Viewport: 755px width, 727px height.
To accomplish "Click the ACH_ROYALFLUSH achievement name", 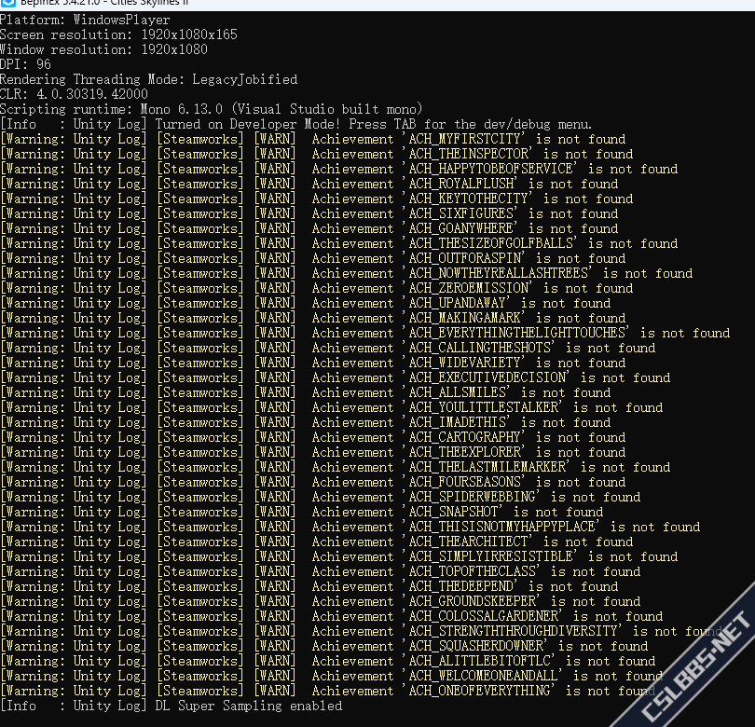I will pyautogui.click(x=460, y=184).
